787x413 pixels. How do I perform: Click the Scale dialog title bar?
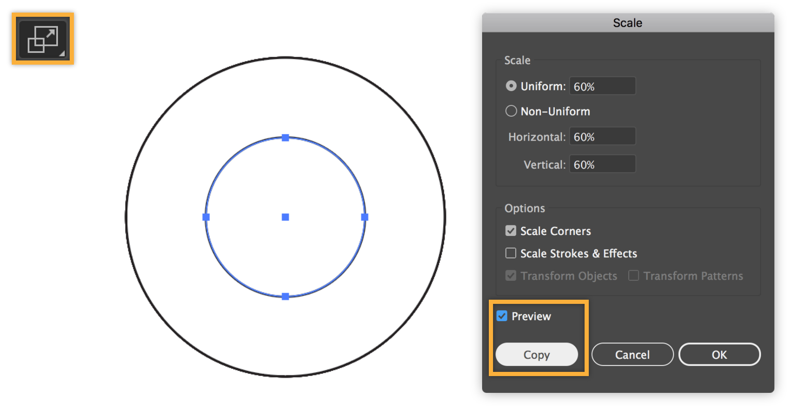point(627,22)
